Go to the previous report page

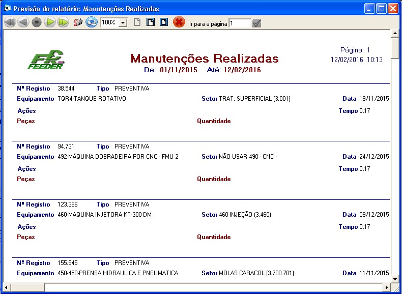pos(23,22)
